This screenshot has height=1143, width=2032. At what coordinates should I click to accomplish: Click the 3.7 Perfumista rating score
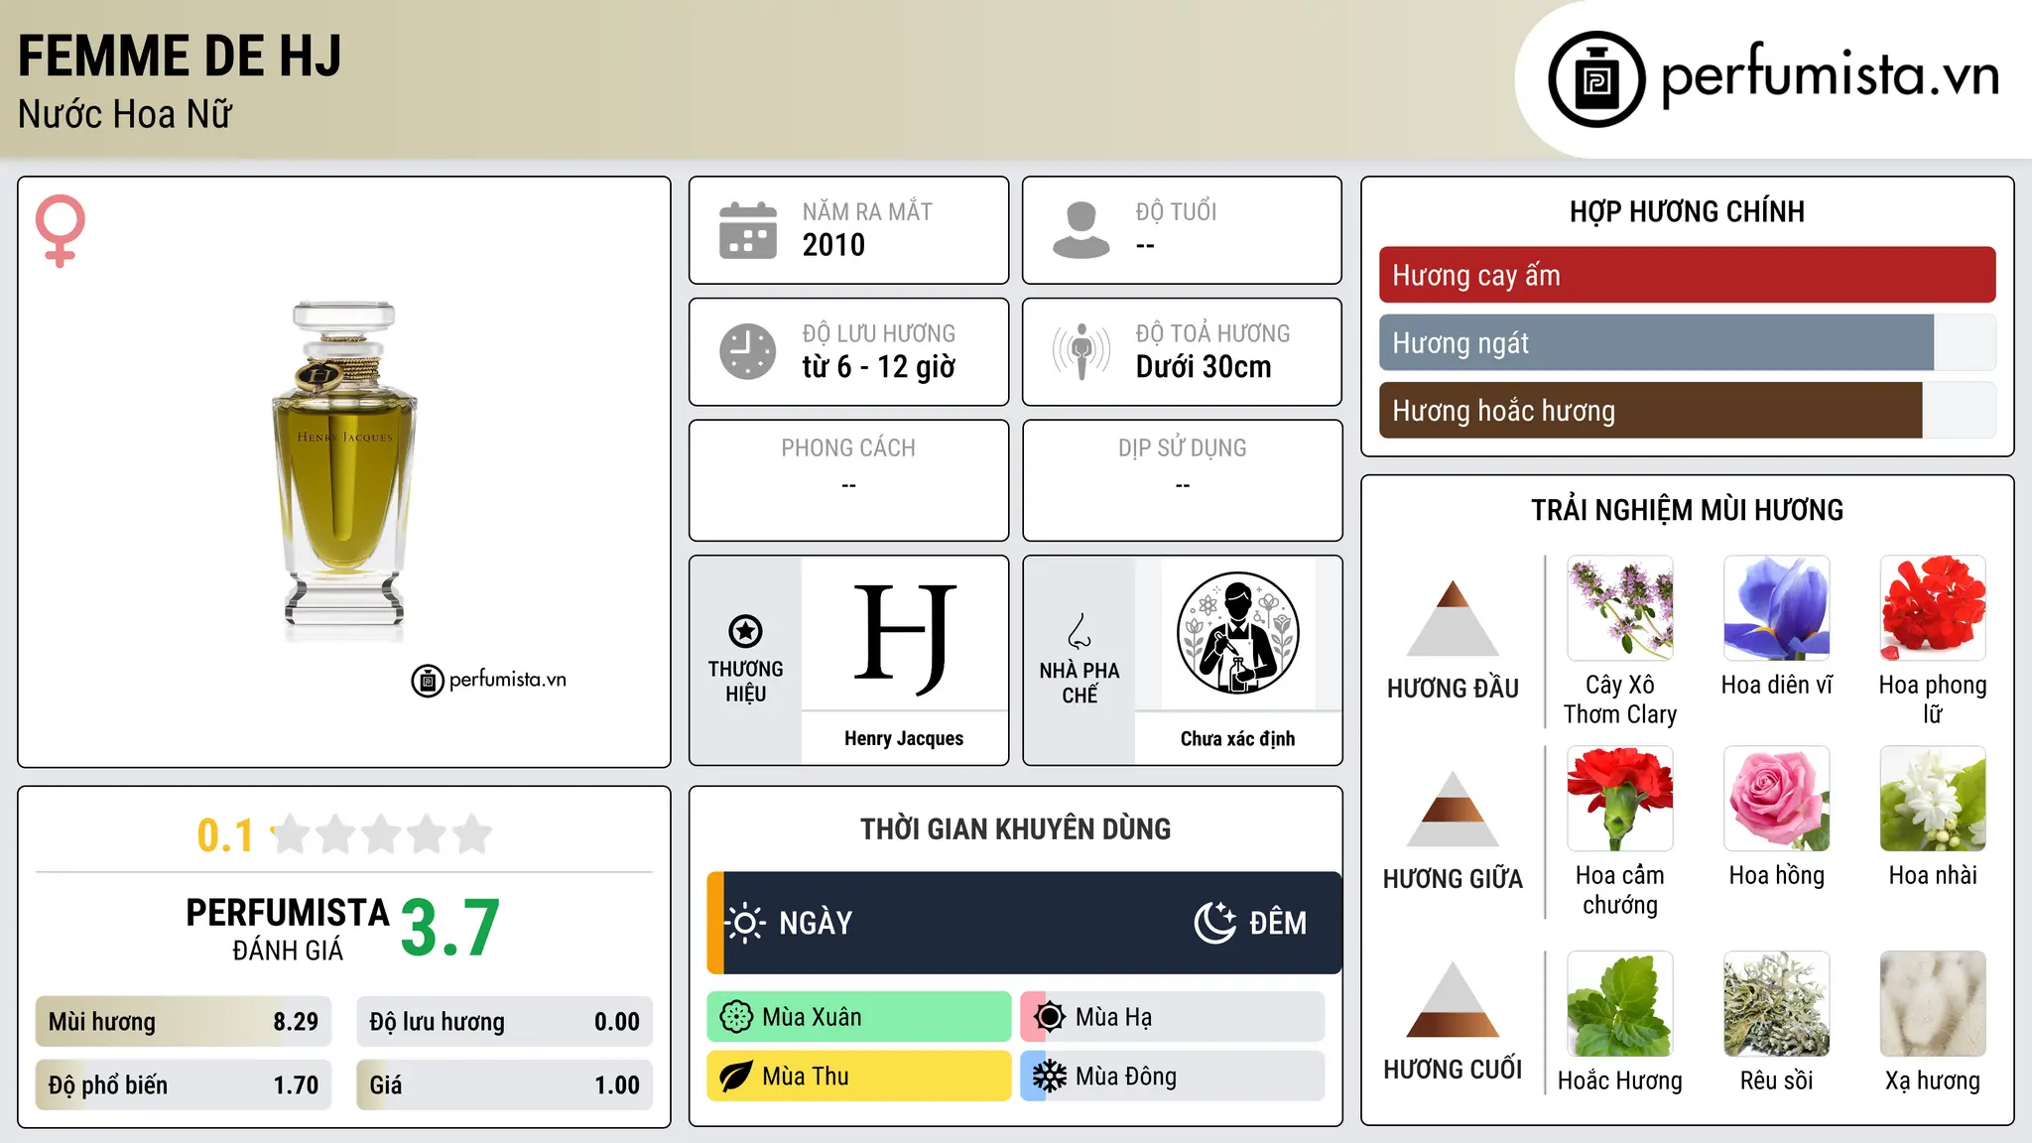pos(450,928)
